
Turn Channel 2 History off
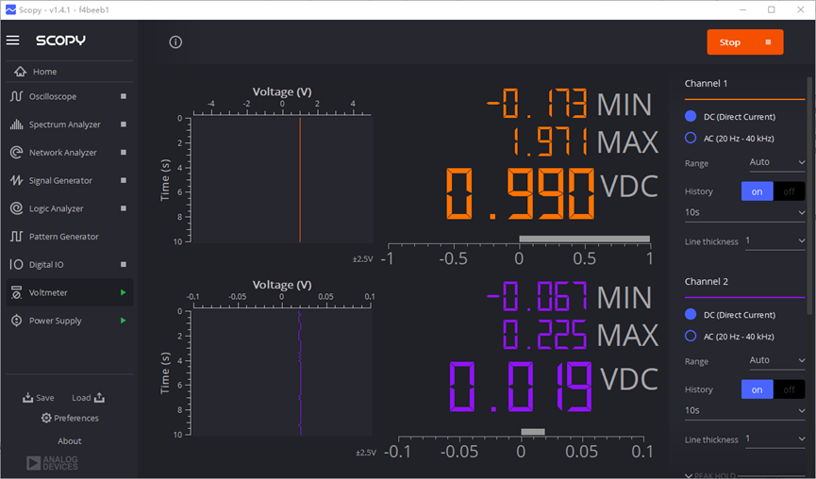point(789,389)
